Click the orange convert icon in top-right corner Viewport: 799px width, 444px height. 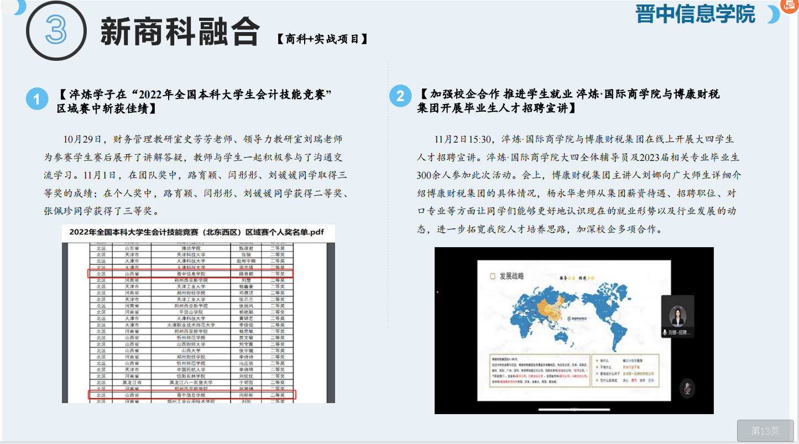tap(789, 5)
